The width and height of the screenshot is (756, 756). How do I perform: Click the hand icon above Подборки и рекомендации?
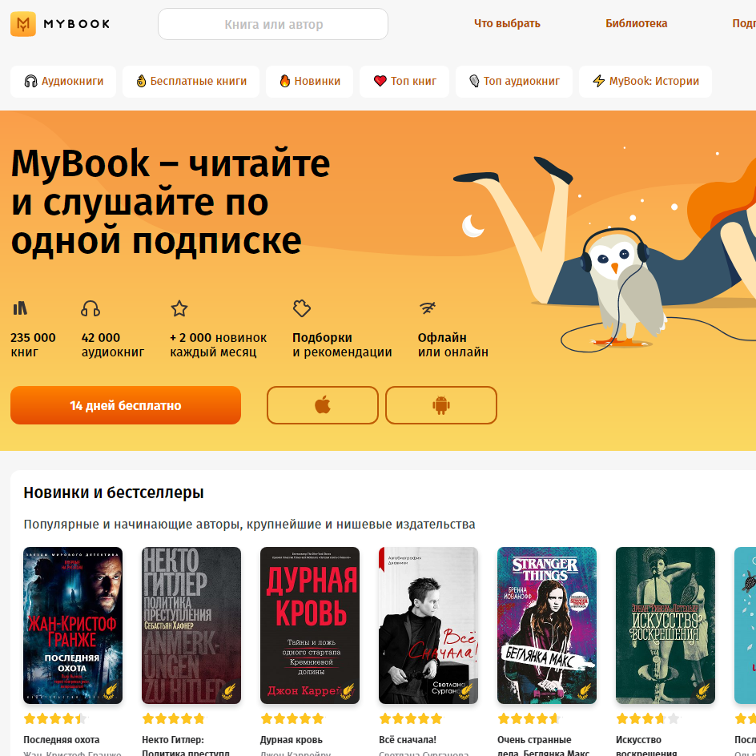302,308
